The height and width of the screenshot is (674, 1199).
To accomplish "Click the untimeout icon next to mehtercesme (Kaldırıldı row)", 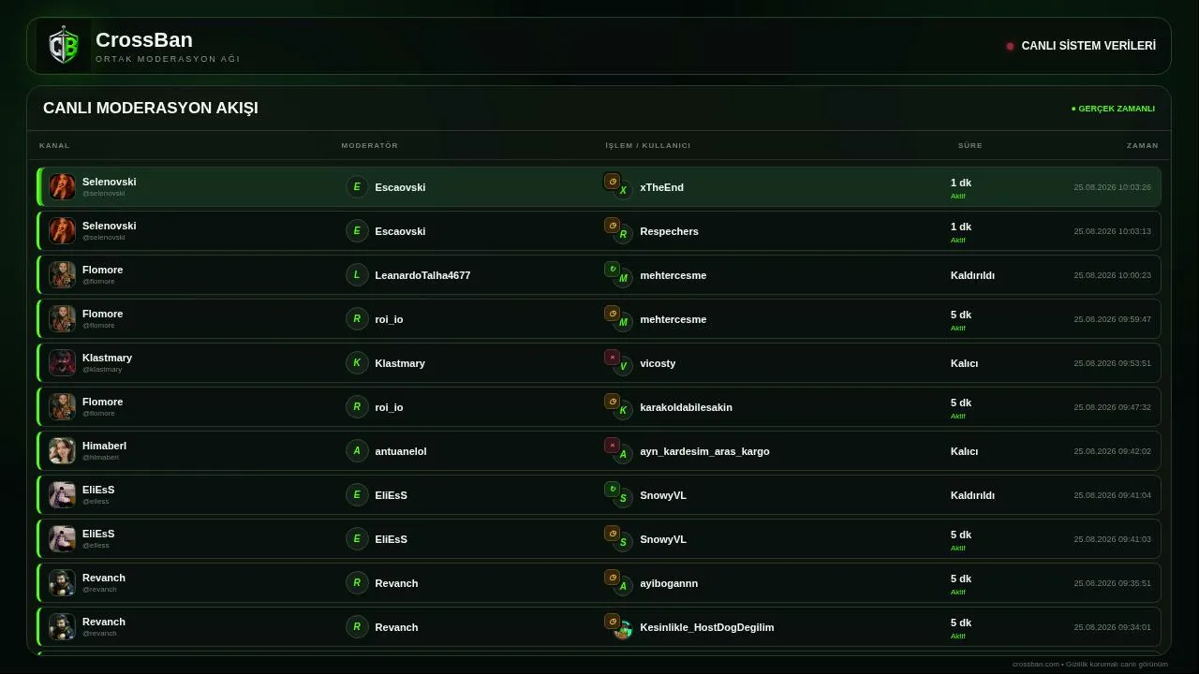I will coord(612,270).
